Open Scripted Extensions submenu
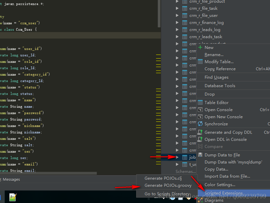This screenshot has width=270, height=203. [x=233, y=193]
